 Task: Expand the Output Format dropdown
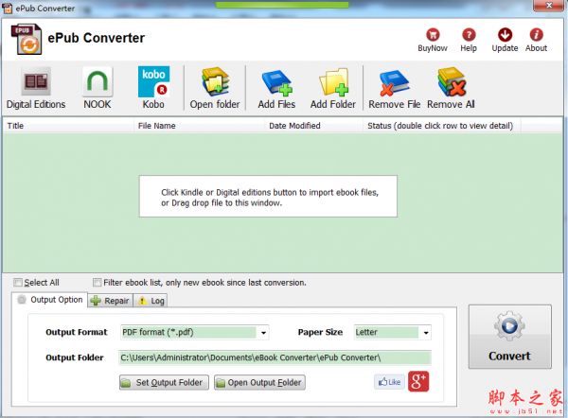264,333
